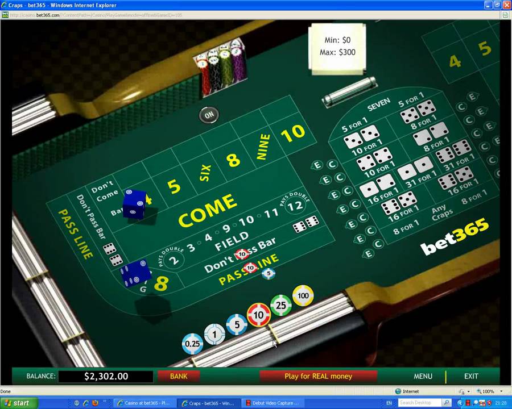Bet on the COME area
This screenshot has height=409, width=512.
click(x=208, y=210)
